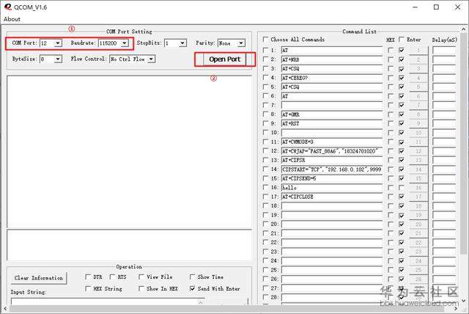
Task: Toggle Enter checkbox for command 9 AT+RST
Action: tap(402, 124)
